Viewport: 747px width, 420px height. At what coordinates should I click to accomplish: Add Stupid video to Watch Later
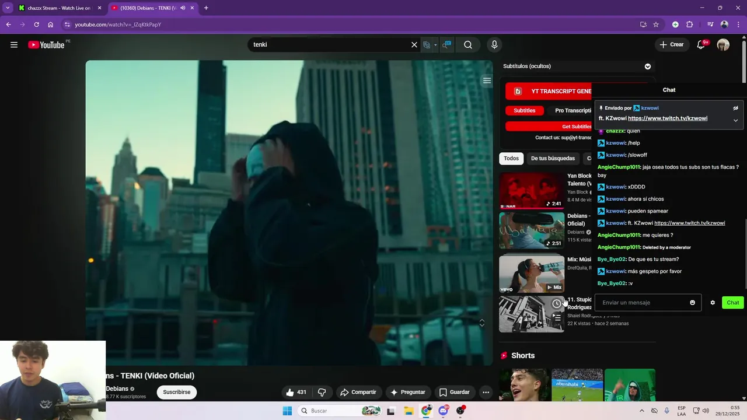pyautogui.click(x=557, y=304)
